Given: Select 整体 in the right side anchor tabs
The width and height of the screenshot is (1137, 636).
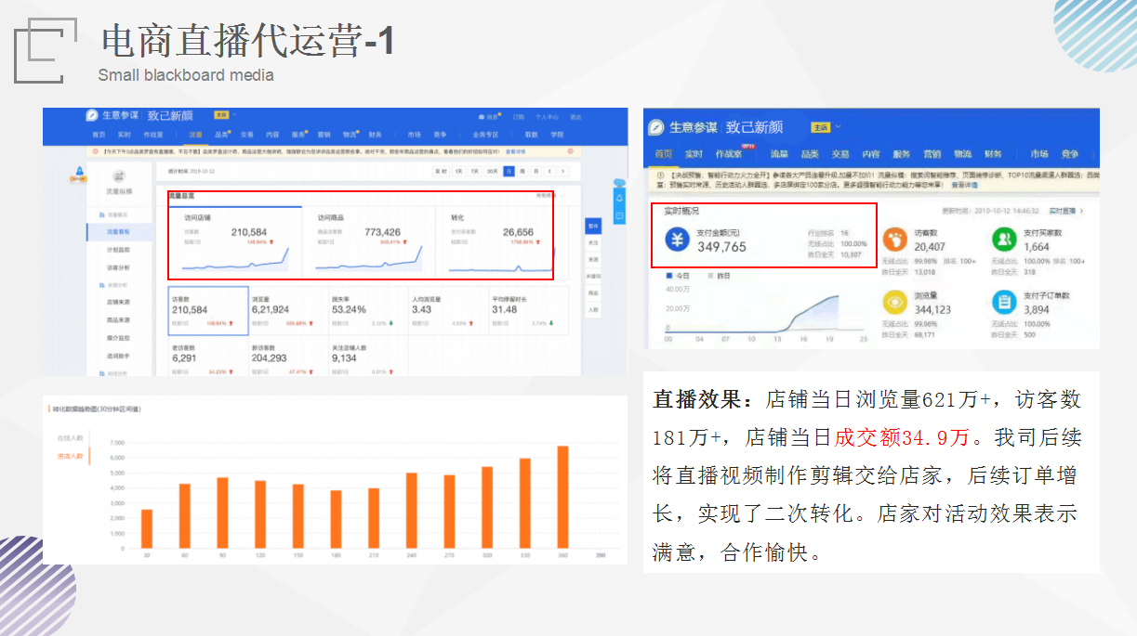Looking at the screenshot, I should pyautogui.click(x=592, y=227).
